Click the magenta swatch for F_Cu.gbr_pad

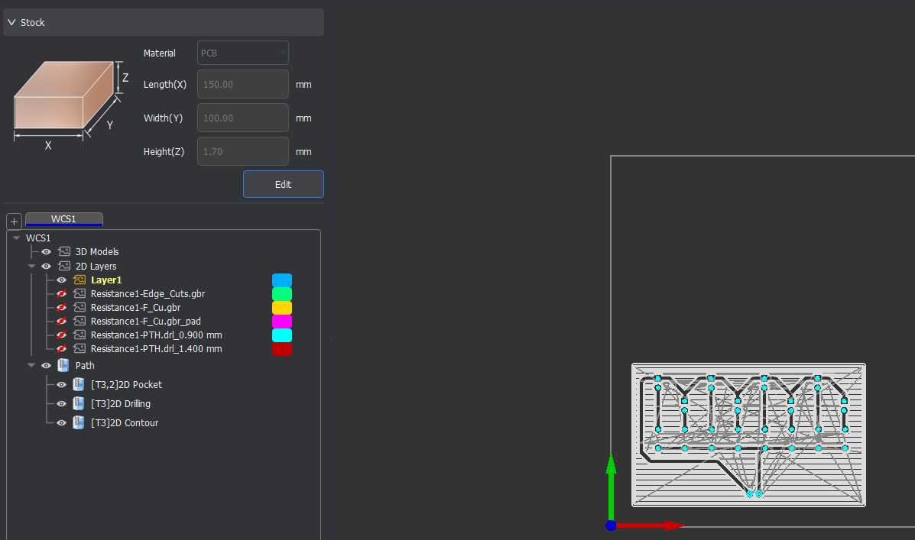click(282, 322)
